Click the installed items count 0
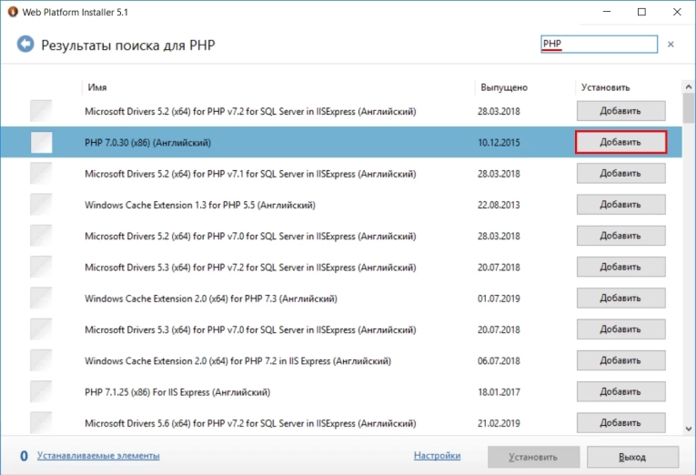 tap(24, 456)
